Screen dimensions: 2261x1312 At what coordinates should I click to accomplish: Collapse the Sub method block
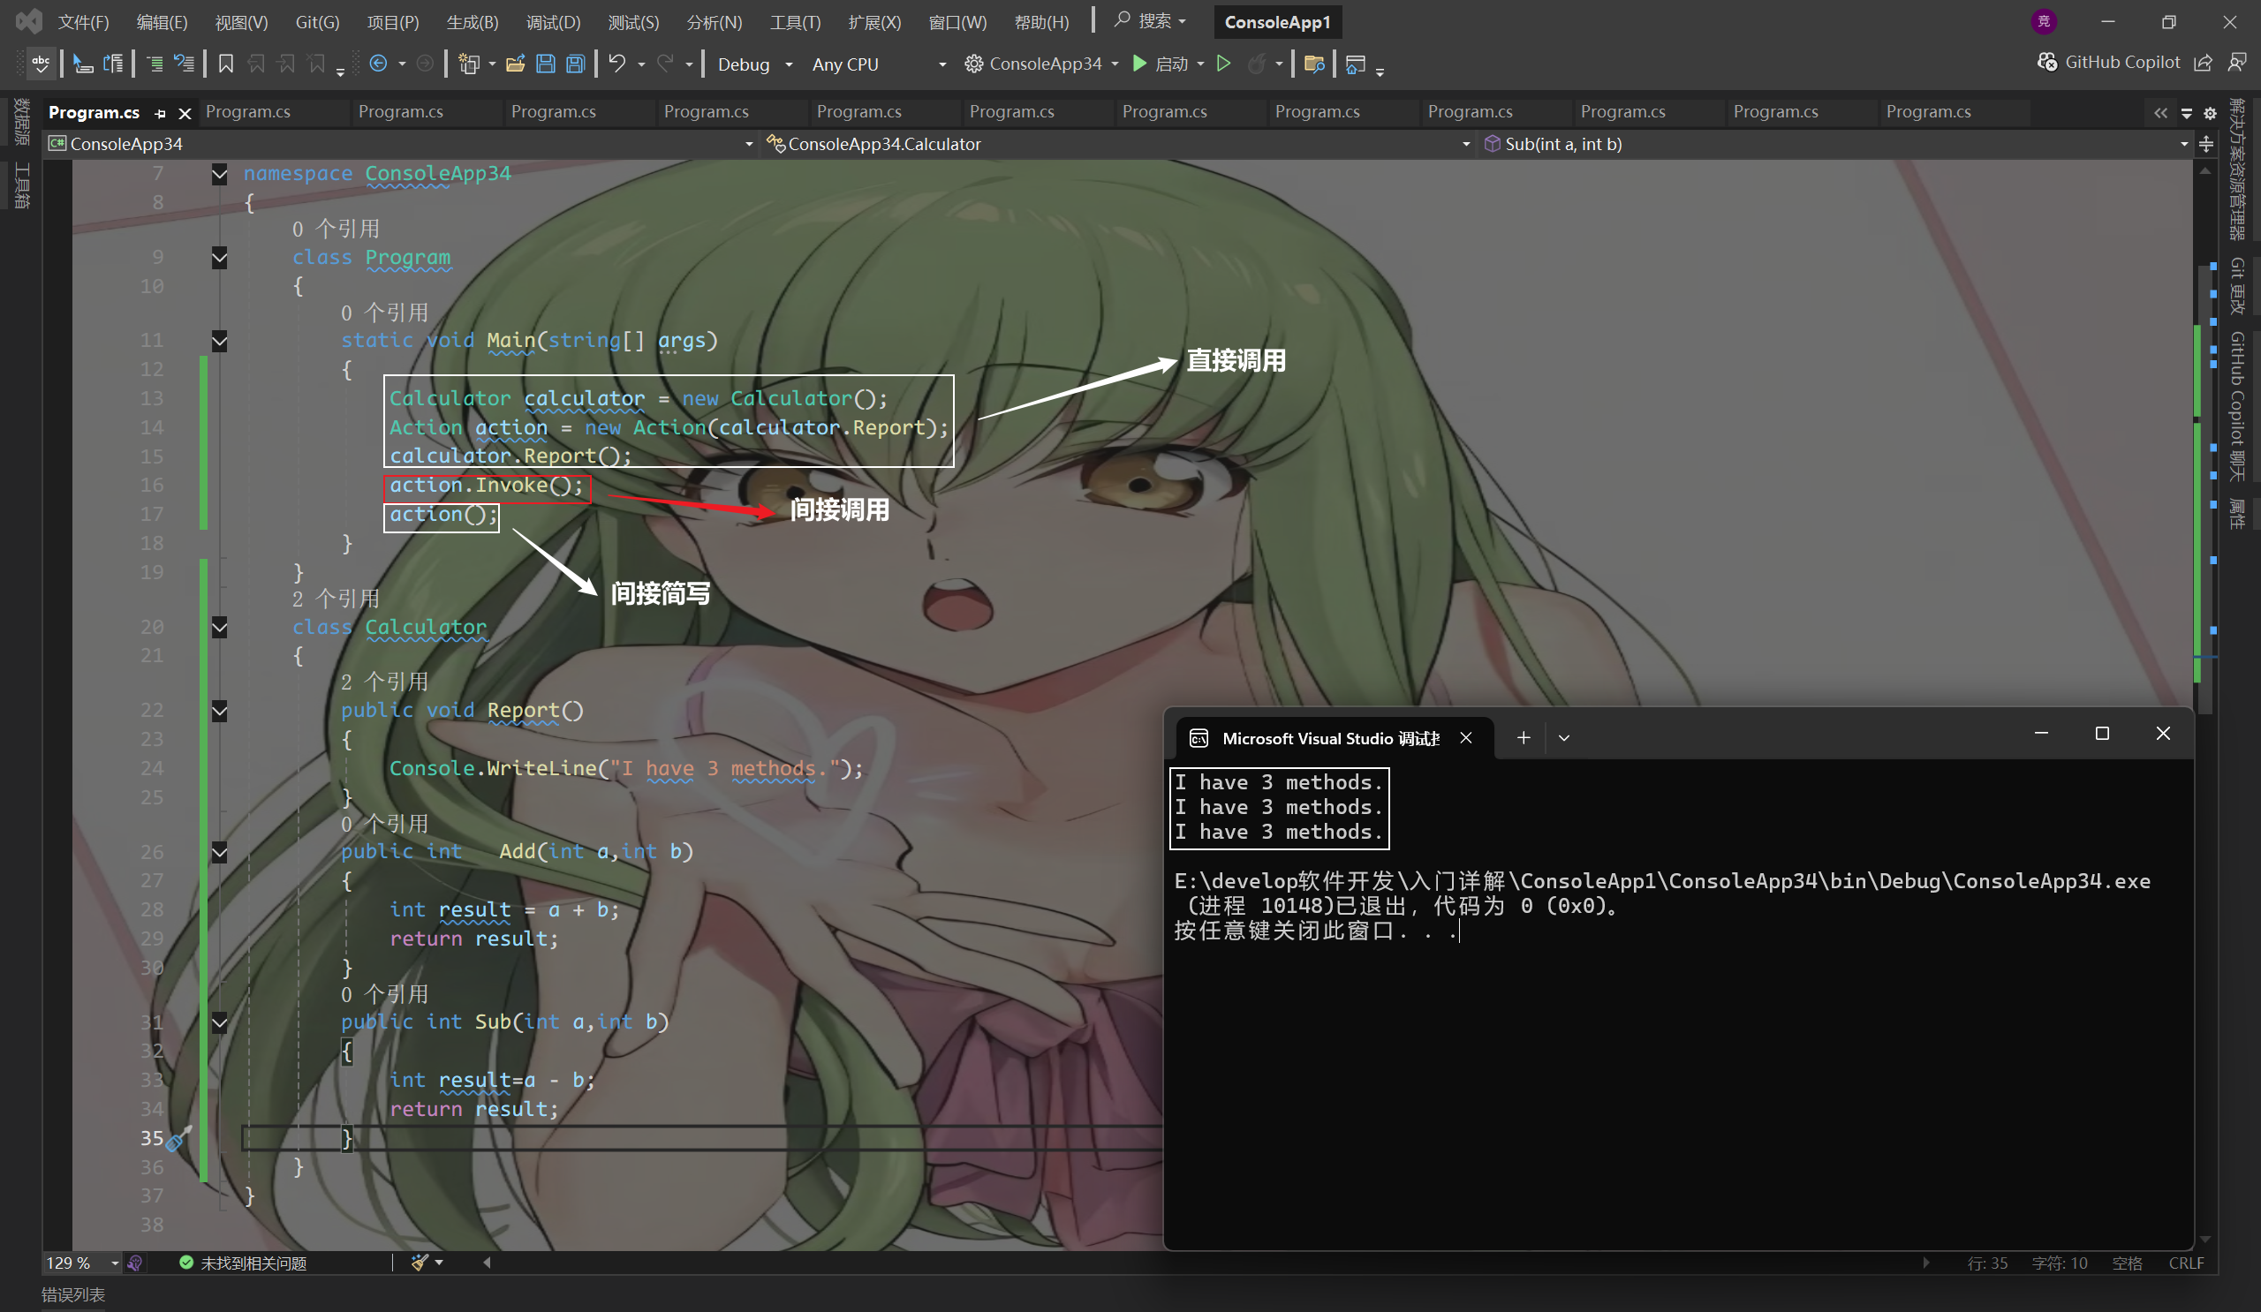coord(219,1022)
